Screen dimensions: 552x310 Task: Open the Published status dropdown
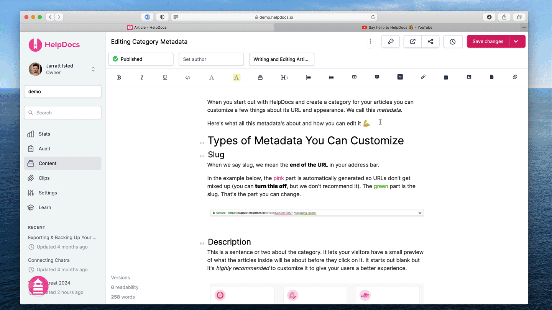pyautogui.click(x=141, y=59)
